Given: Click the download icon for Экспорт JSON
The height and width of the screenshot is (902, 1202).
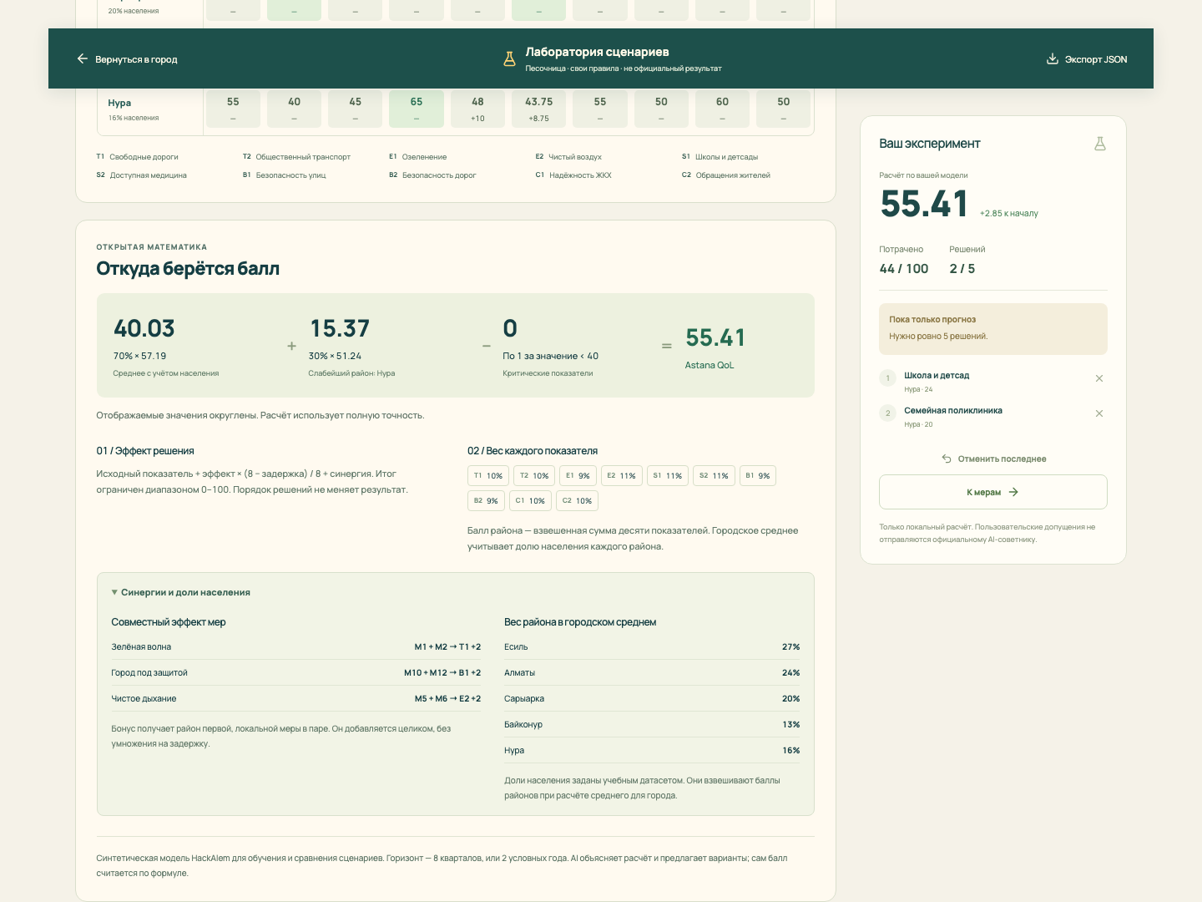Looking at the screenshot, I should click(x=1053, y=58).
